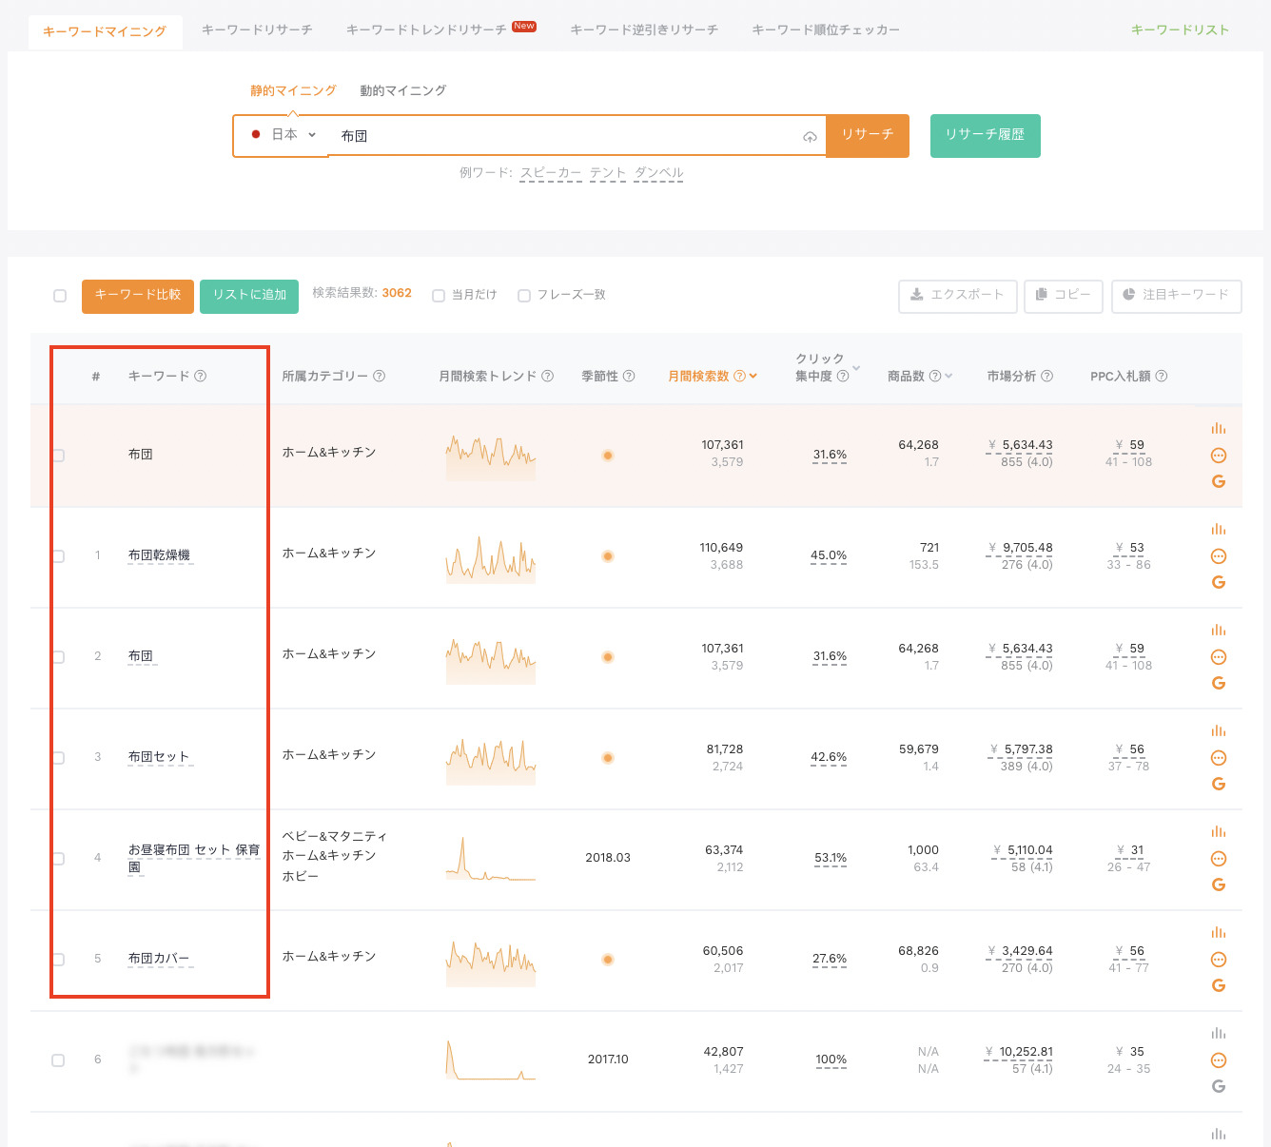The image size is (1271, 1147).
Task: Expand the 商品数 column sort arrow
Action: 948,376
